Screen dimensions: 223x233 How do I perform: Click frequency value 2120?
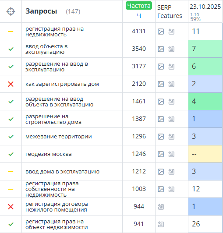139,84
